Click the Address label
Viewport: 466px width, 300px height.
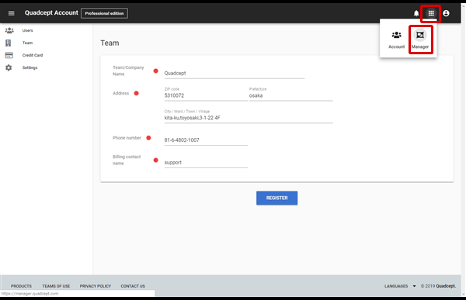120,93
